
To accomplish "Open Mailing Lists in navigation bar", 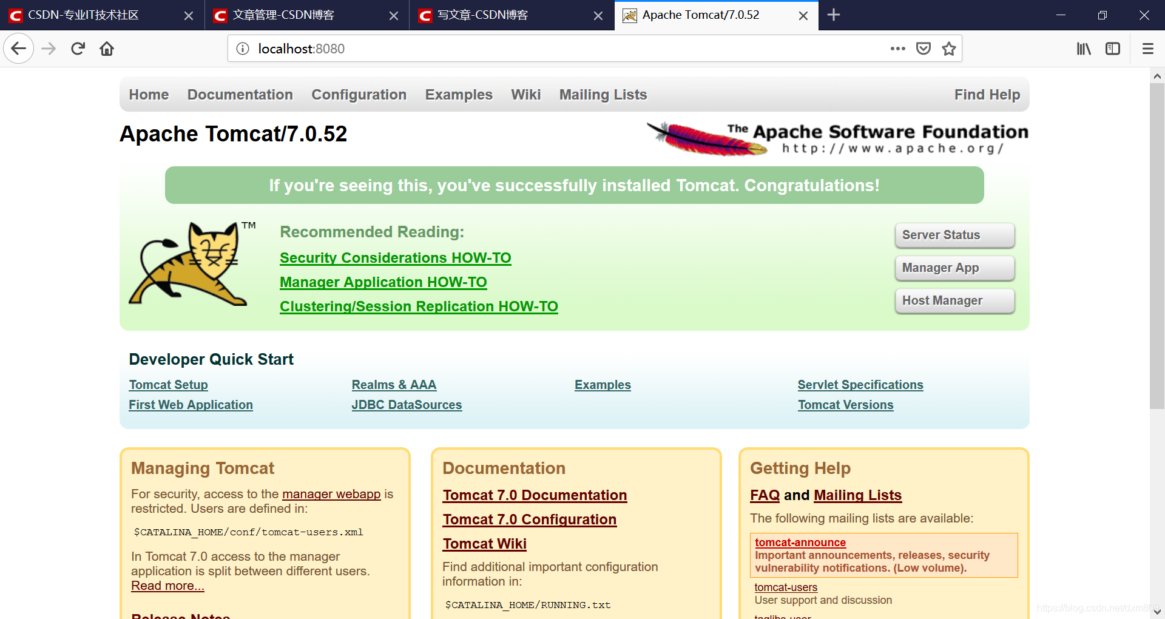I will tap(603, 95).
